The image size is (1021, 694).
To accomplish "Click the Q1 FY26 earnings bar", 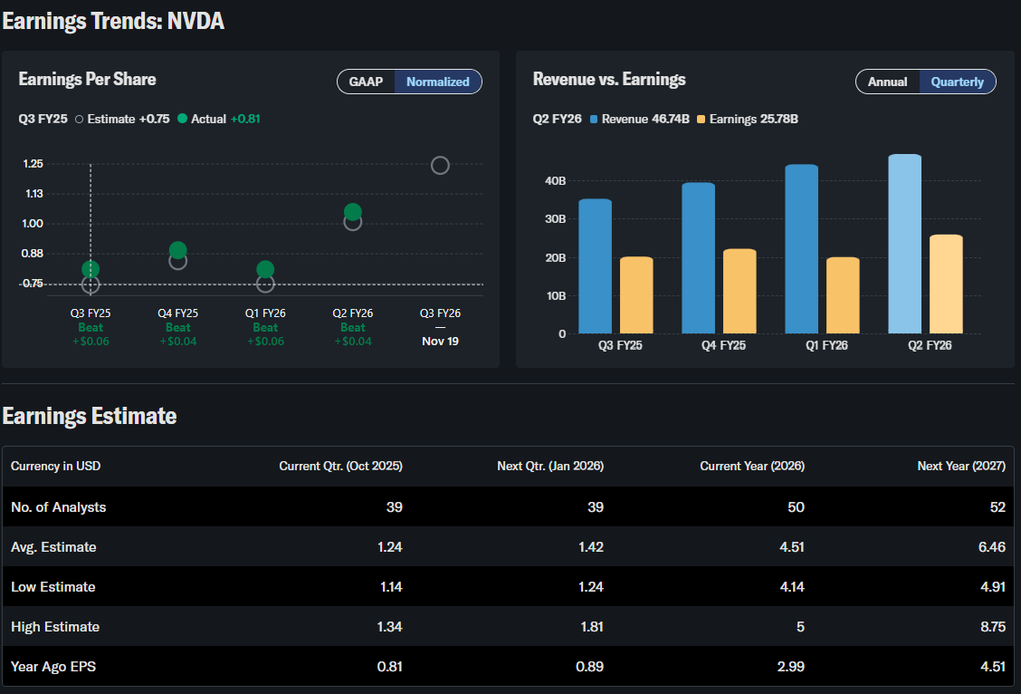I will (x=844, y=295).
